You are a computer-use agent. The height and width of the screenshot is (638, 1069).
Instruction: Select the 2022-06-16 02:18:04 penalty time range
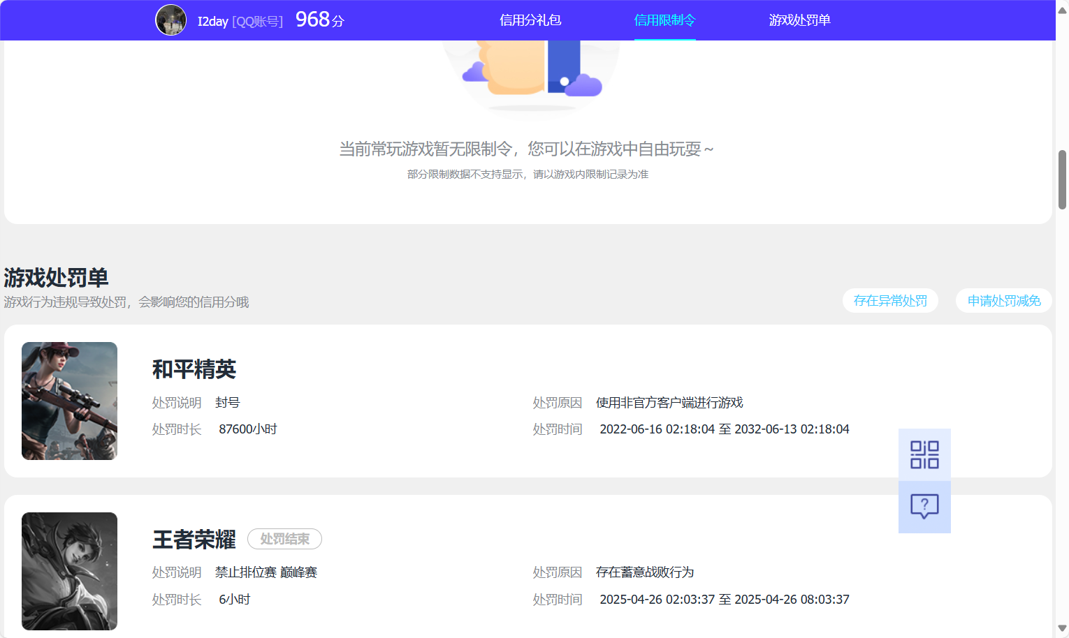725,429
